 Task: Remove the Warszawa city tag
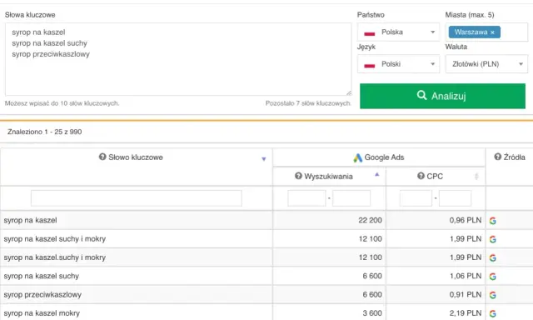pos(492,32)
